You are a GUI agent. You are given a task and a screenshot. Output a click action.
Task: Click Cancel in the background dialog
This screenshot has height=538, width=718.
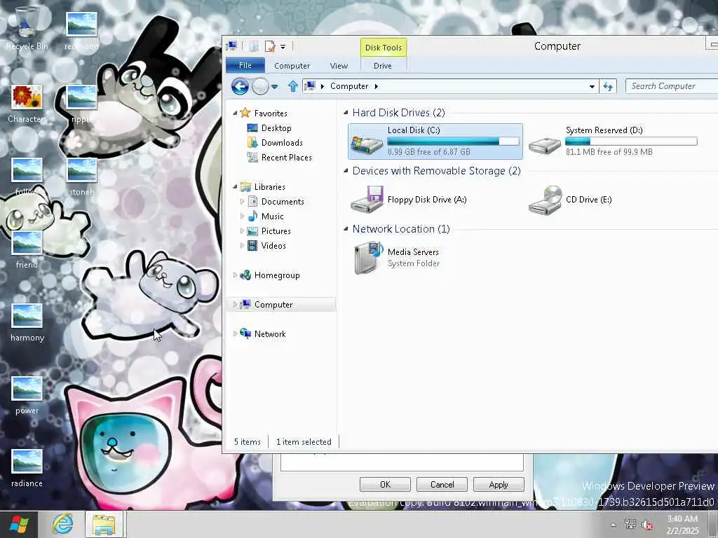point(442,485)
